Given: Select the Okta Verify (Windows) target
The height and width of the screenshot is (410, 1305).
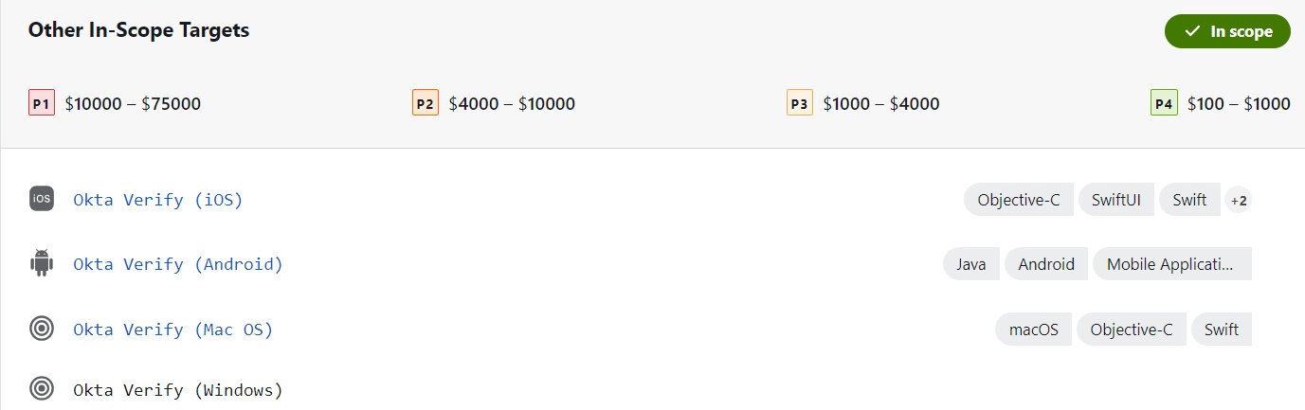Looking at the screenshot, I should (178, 390).
